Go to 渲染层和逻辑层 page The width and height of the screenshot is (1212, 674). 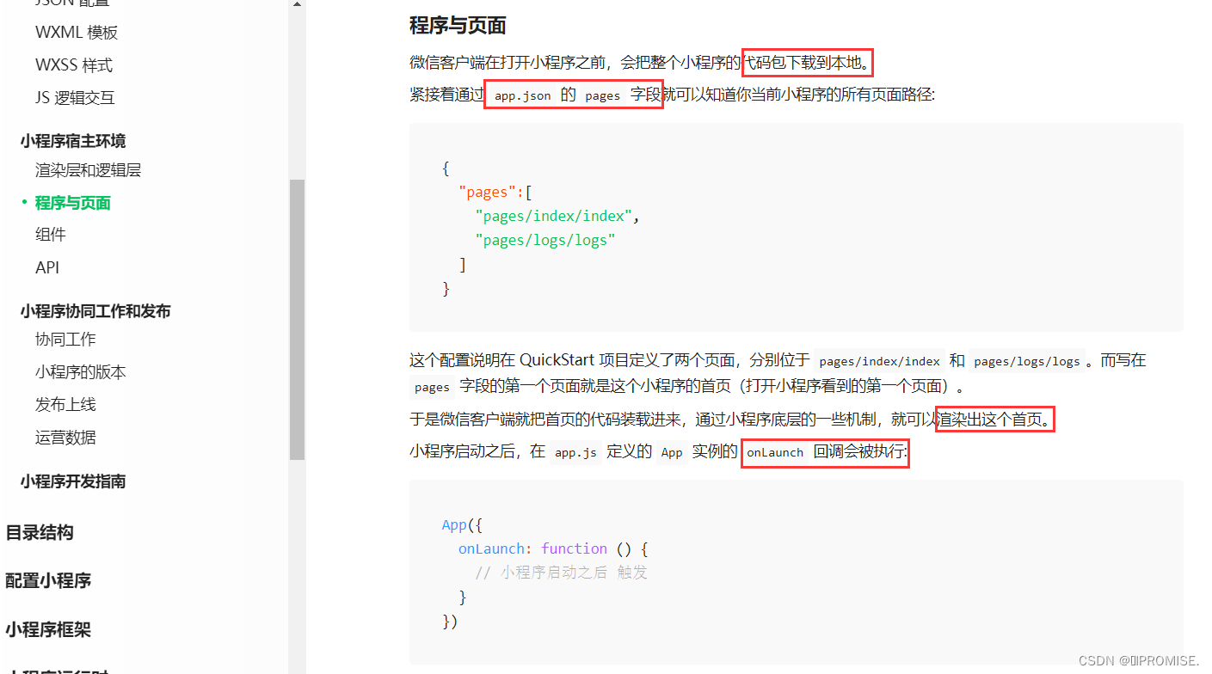coord(88,170)
